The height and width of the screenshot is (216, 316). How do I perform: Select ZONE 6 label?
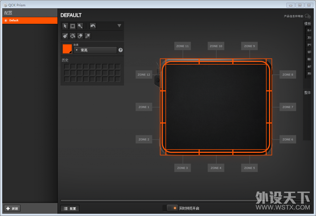[288, 139]
